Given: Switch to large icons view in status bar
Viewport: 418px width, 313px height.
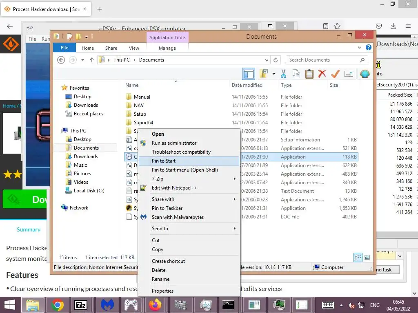Looking at the screenshot, I should coord(367,257).
